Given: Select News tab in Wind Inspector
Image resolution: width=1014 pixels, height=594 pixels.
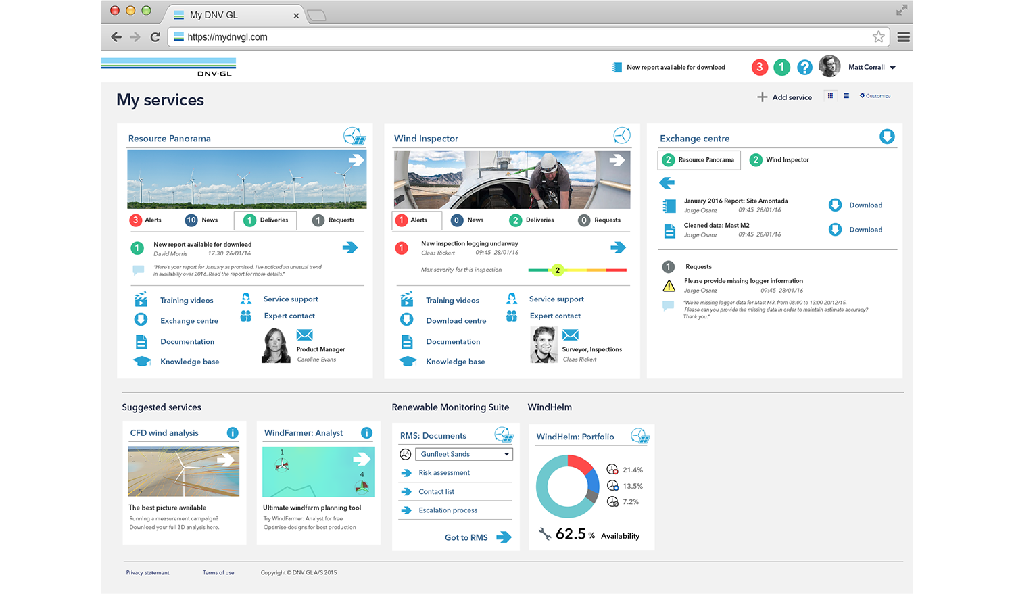Looking at the screenshot, I should [467, 220].
